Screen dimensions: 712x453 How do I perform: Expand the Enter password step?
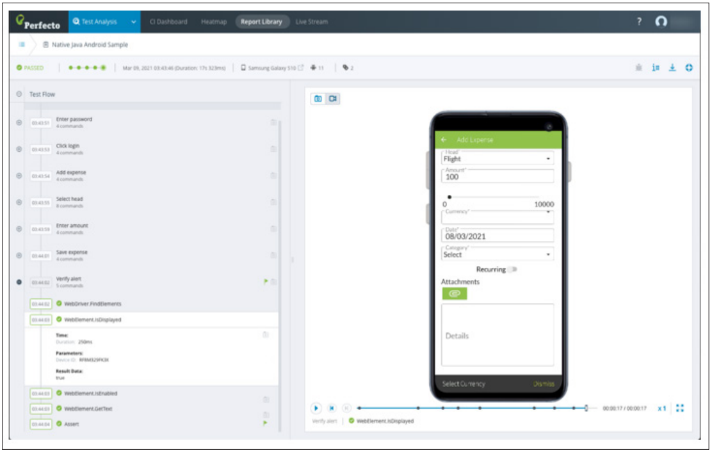19,122
